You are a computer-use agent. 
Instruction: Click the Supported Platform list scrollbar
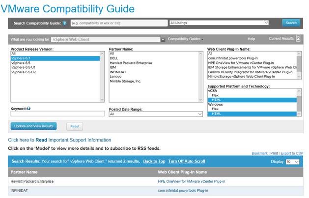pyautogui.click(x=299, y=102)
